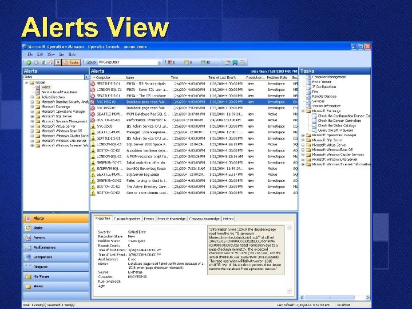Click the details pane scroll up arrow
The width and height of the screenshot is (412, 309).
point(290,228)
